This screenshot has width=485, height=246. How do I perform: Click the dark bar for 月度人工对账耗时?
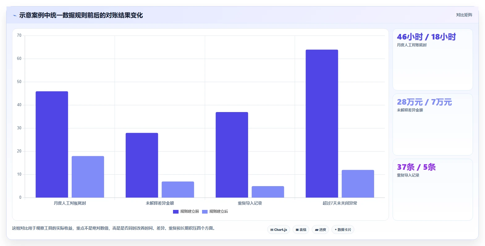(52, 144)
